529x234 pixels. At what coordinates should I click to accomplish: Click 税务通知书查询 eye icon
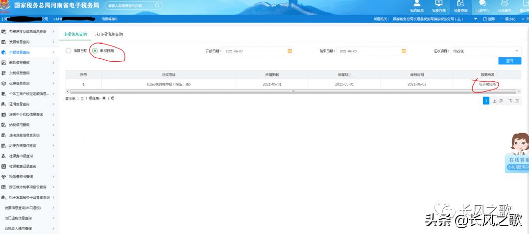(x=3, y=177)
